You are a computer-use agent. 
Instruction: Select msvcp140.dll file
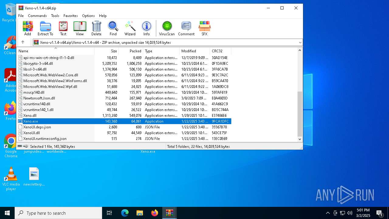pos(34,92)
